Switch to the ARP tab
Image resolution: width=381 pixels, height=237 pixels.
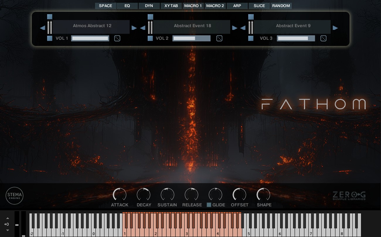[x=237, y=6]
